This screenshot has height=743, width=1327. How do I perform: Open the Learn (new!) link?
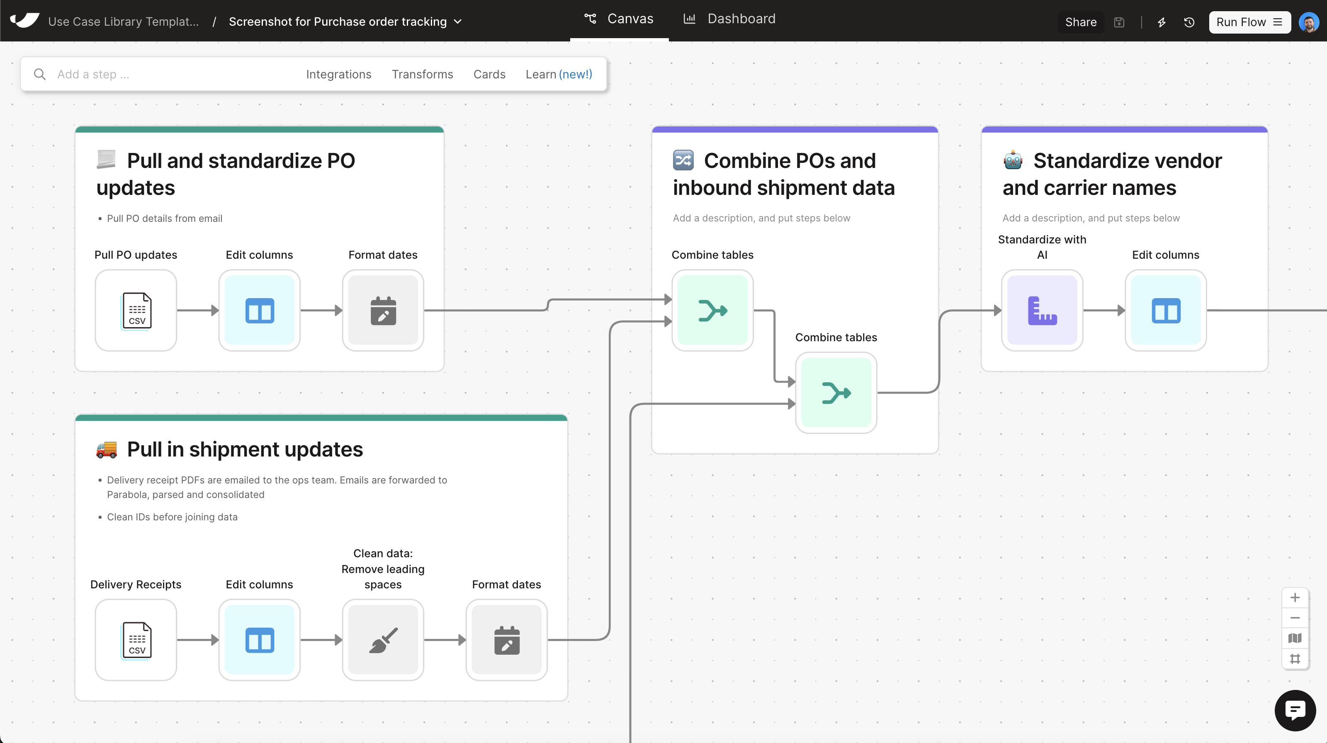point(559,74)
